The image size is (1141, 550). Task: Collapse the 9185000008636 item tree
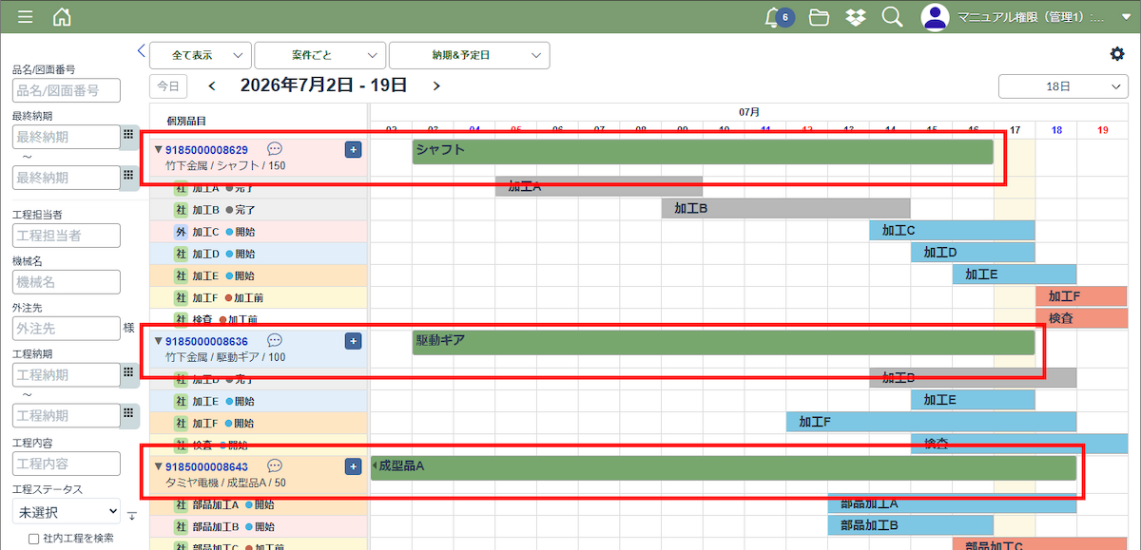[158, 341]
